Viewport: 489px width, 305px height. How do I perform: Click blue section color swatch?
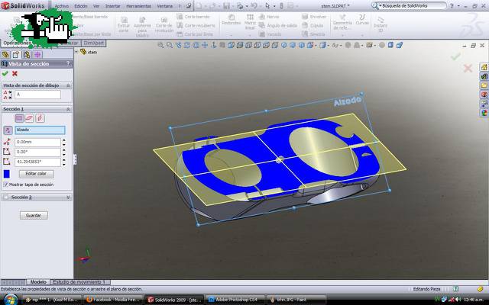click(x=7, y=174)
